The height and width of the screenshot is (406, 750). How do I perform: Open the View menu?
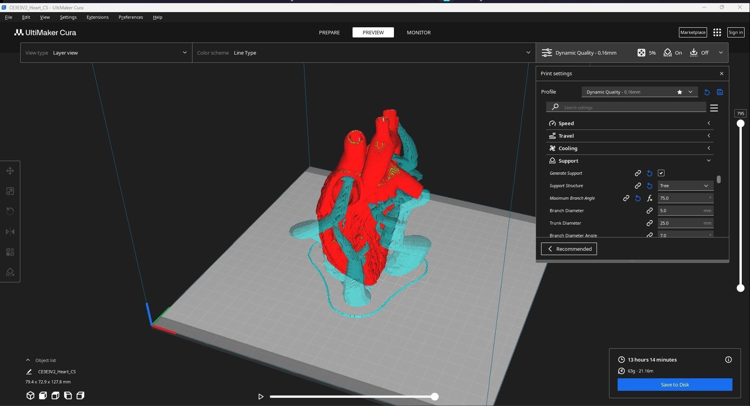coord(45,17)
